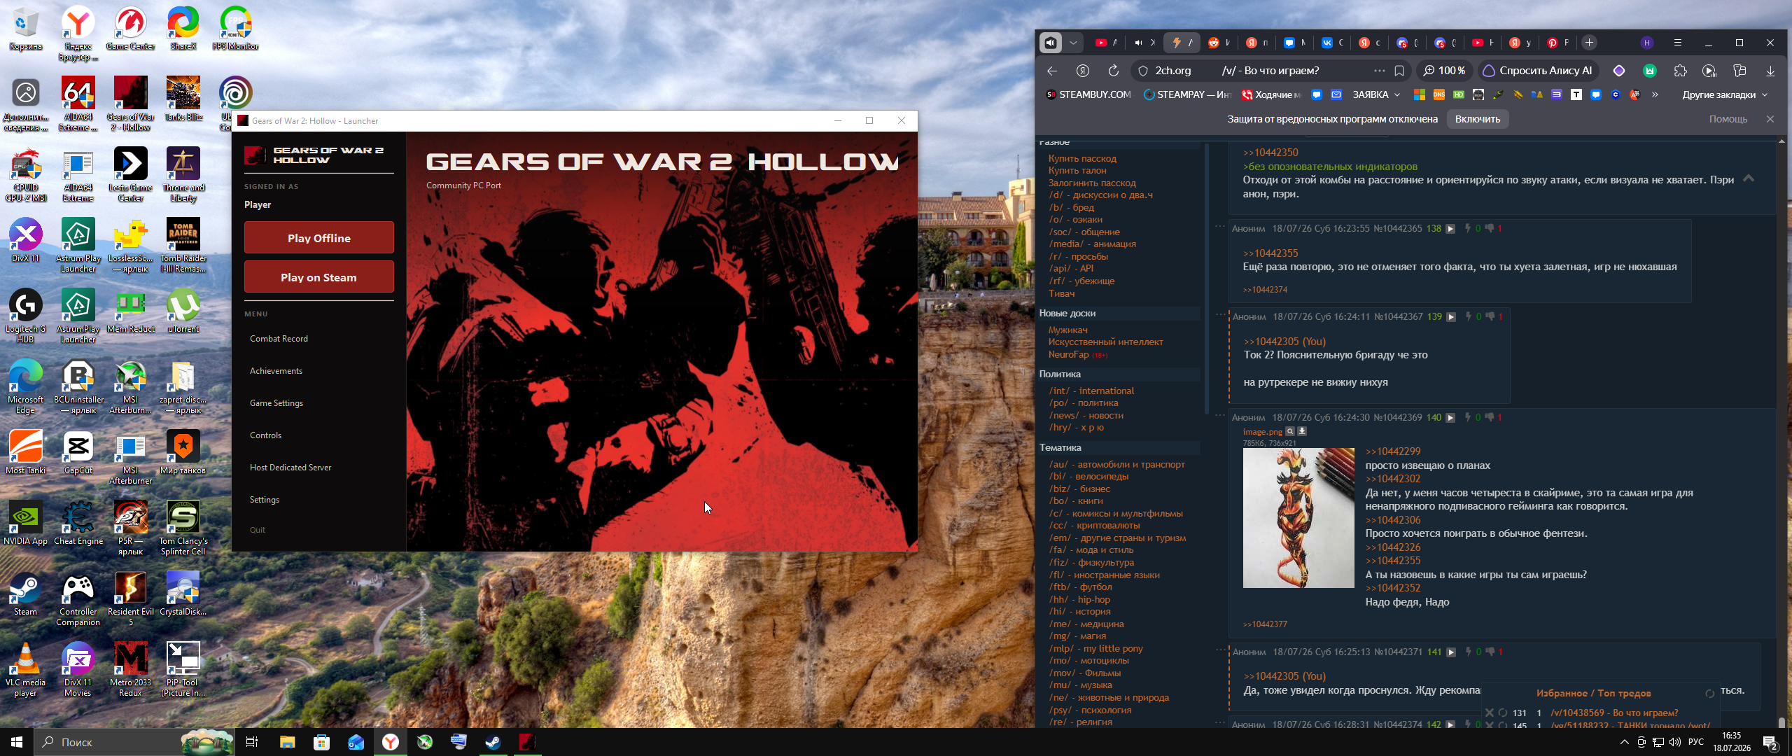Dislike post №10442369 with thumbs-down
Screen dimensions: 1792x756
pyautogui.click(x=1490, y=417)
